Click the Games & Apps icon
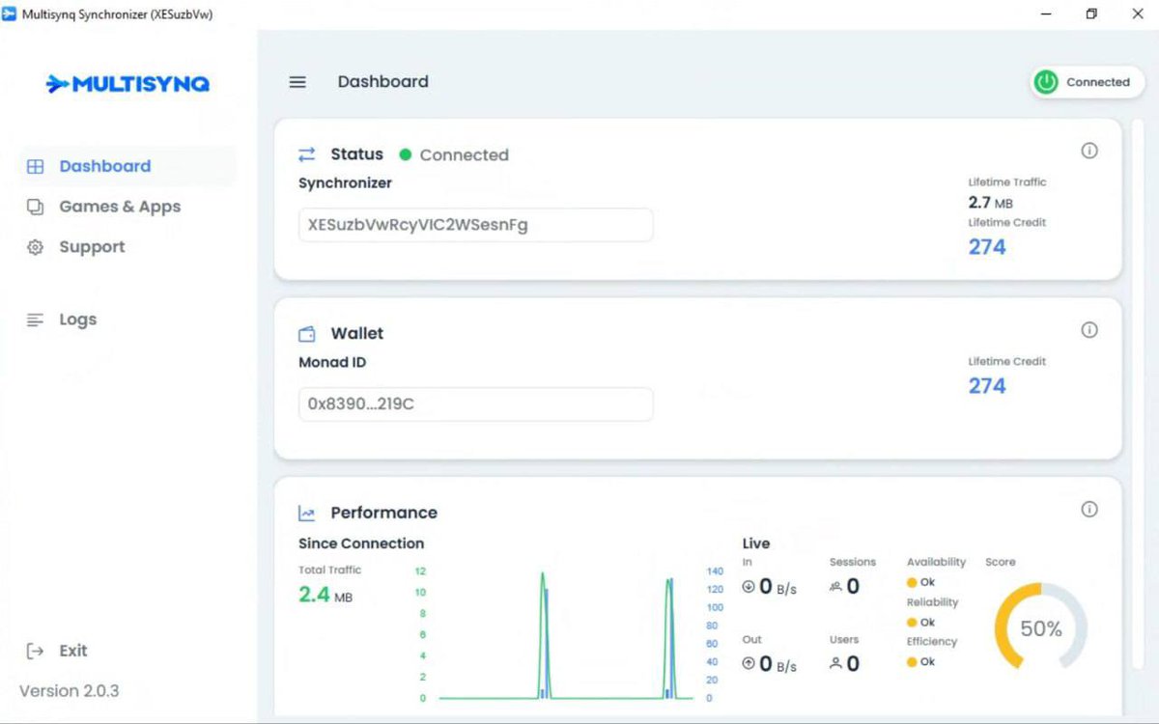The image size is (1159, 724). pyautogui.click(x=35, y=207)
